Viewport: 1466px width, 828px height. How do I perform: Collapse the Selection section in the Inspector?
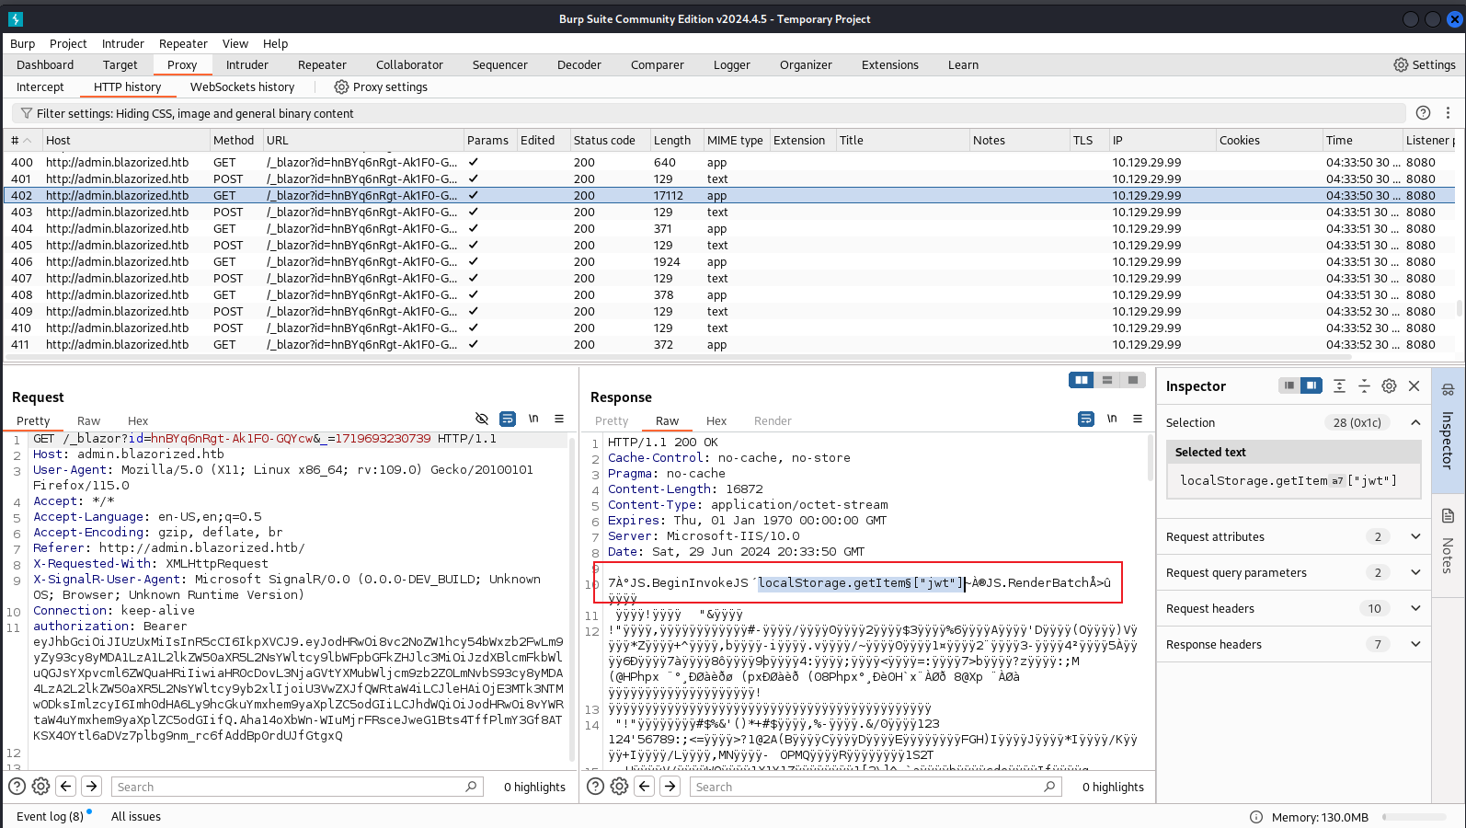pos(1415,422)
